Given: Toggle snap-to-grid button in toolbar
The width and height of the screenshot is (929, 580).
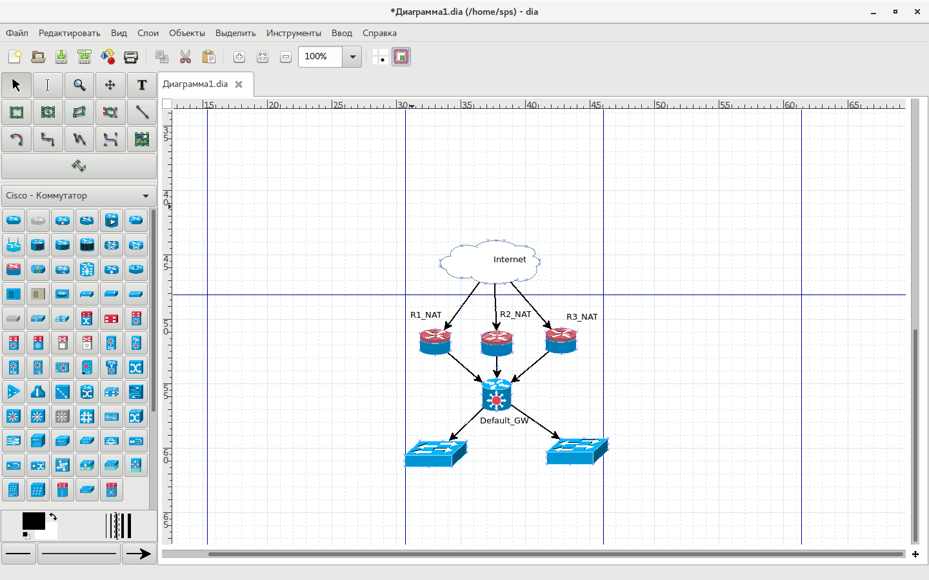Looking at the screenshot, I should click(381, 57).
